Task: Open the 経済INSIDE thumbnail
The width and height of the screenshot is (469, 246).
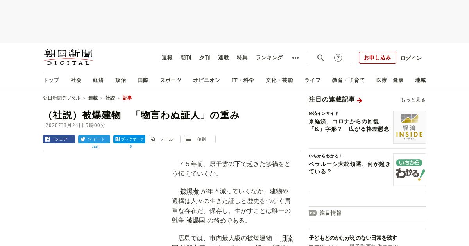Action: pos(410,127)
